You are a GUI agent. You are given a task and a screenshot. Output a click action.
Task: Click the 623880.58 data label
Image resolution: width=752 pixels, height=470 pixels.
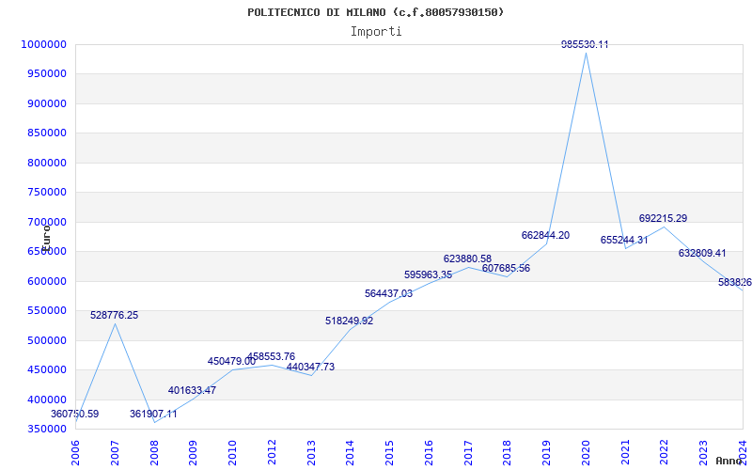467,259
